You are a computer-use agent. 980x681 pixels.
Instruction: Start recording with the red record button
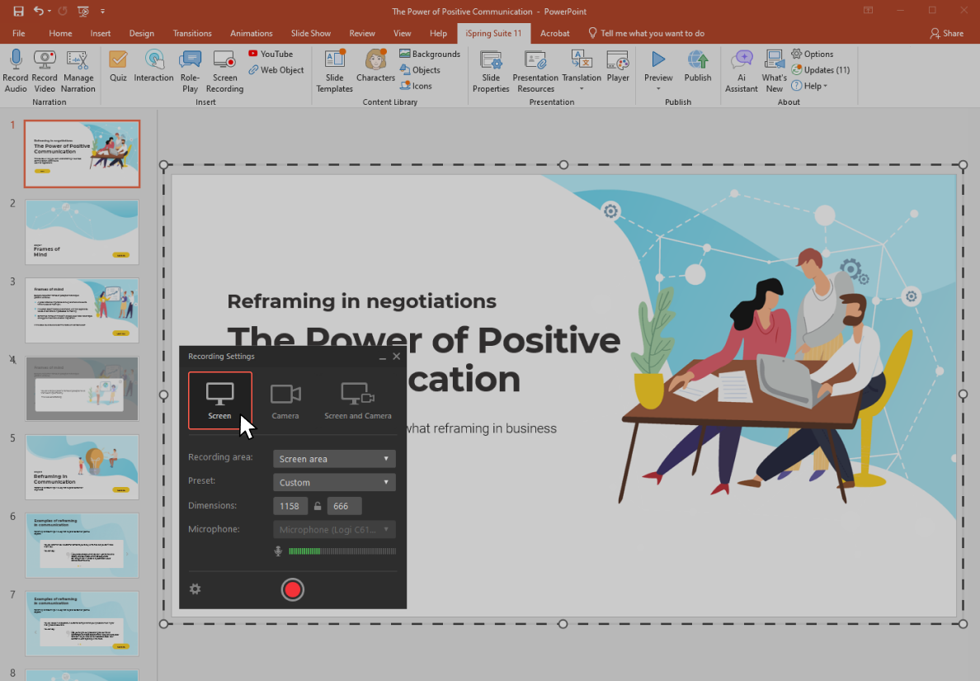pyautogui.click(x=293, y=589)
